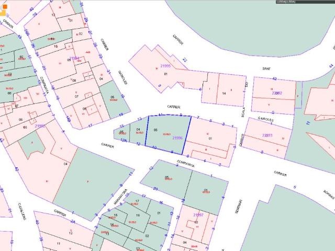Click street number 22 near block 21995

pyautogui.click(x=184, y=60)
